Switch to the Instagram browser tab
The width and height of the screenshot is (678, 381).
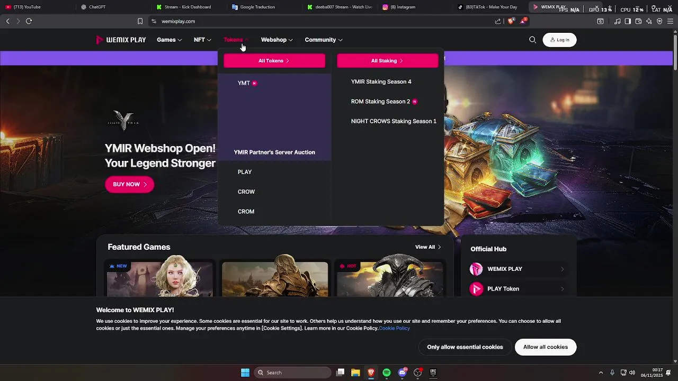(x=415, y=7)
